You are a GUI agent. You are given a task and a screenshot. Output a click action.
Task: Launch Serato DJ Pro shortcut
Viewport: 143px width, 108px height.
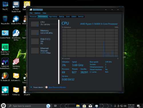[x=16, y=20]
